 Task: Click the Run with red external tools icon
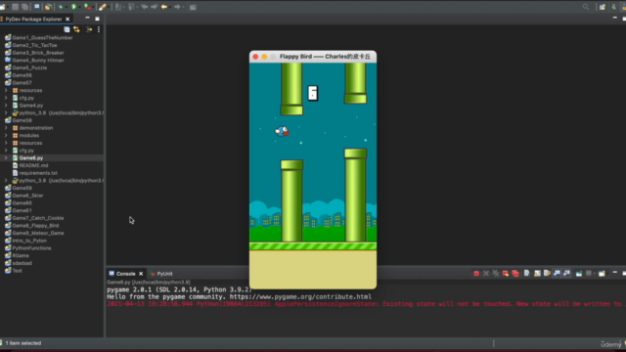[x=88, y=7]
